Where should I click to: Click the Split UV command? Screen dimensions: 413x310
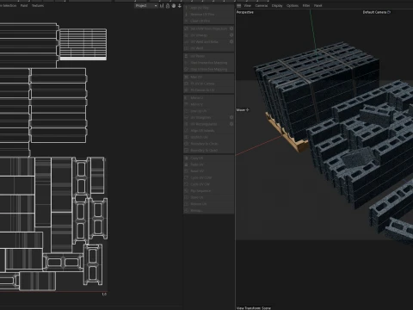[x=209, y=198]
